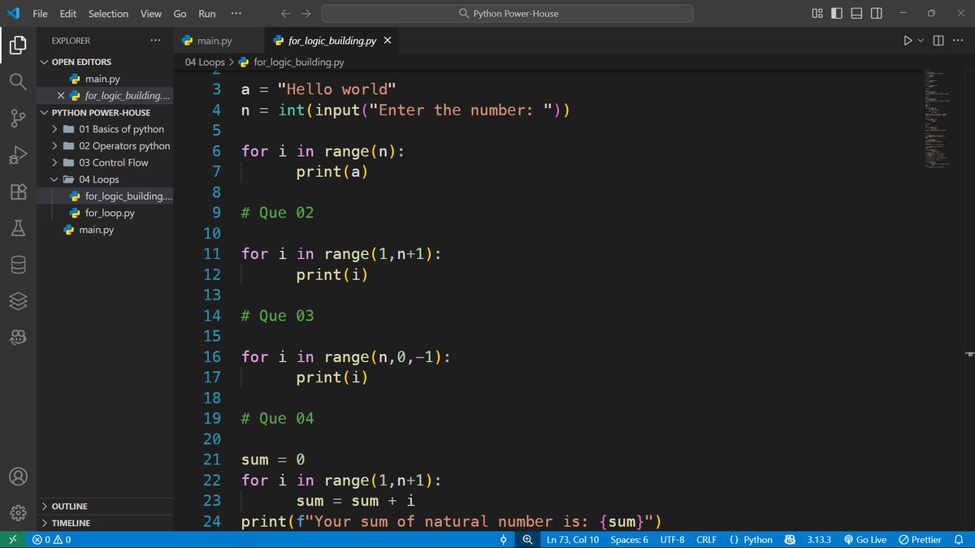The height and width of the screenshot is (548, 975).
Task: Select Python 3.13.3 interpreter version
Action: 819,540
